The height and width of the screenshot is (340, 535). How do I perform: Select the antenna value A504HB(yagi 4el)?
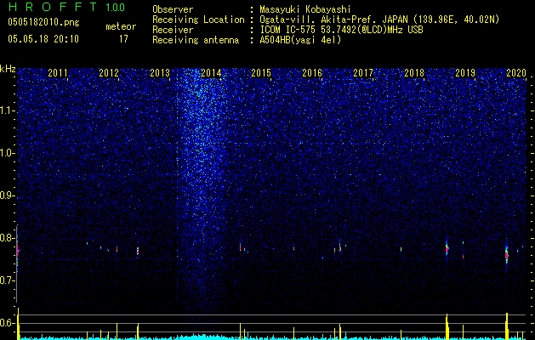(300, 40)
